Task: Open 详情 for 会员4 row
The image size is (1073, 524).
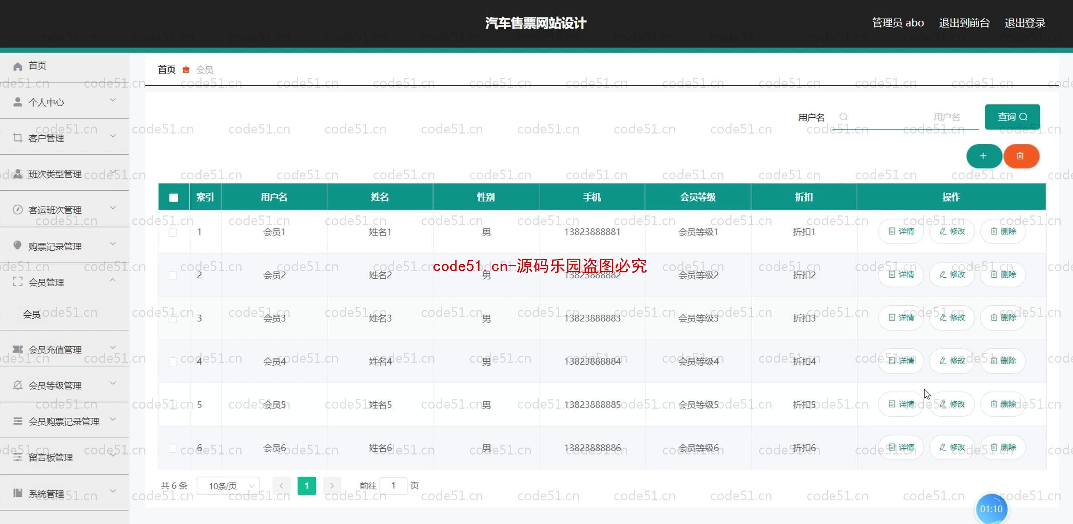Action: coord(901,361)
